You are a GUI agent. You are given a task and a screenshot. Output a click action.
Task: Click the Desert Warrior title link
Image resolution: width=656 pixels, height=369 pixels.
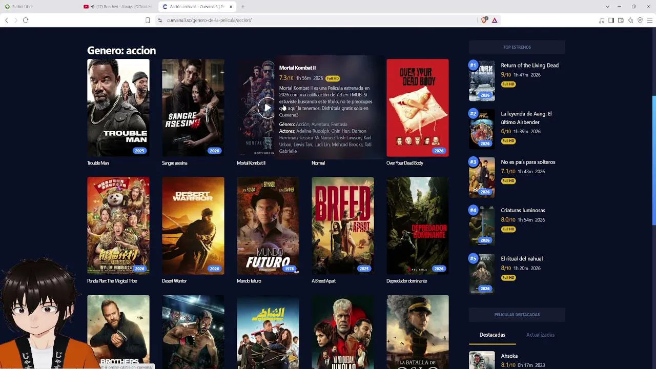(x=174, y=281)
